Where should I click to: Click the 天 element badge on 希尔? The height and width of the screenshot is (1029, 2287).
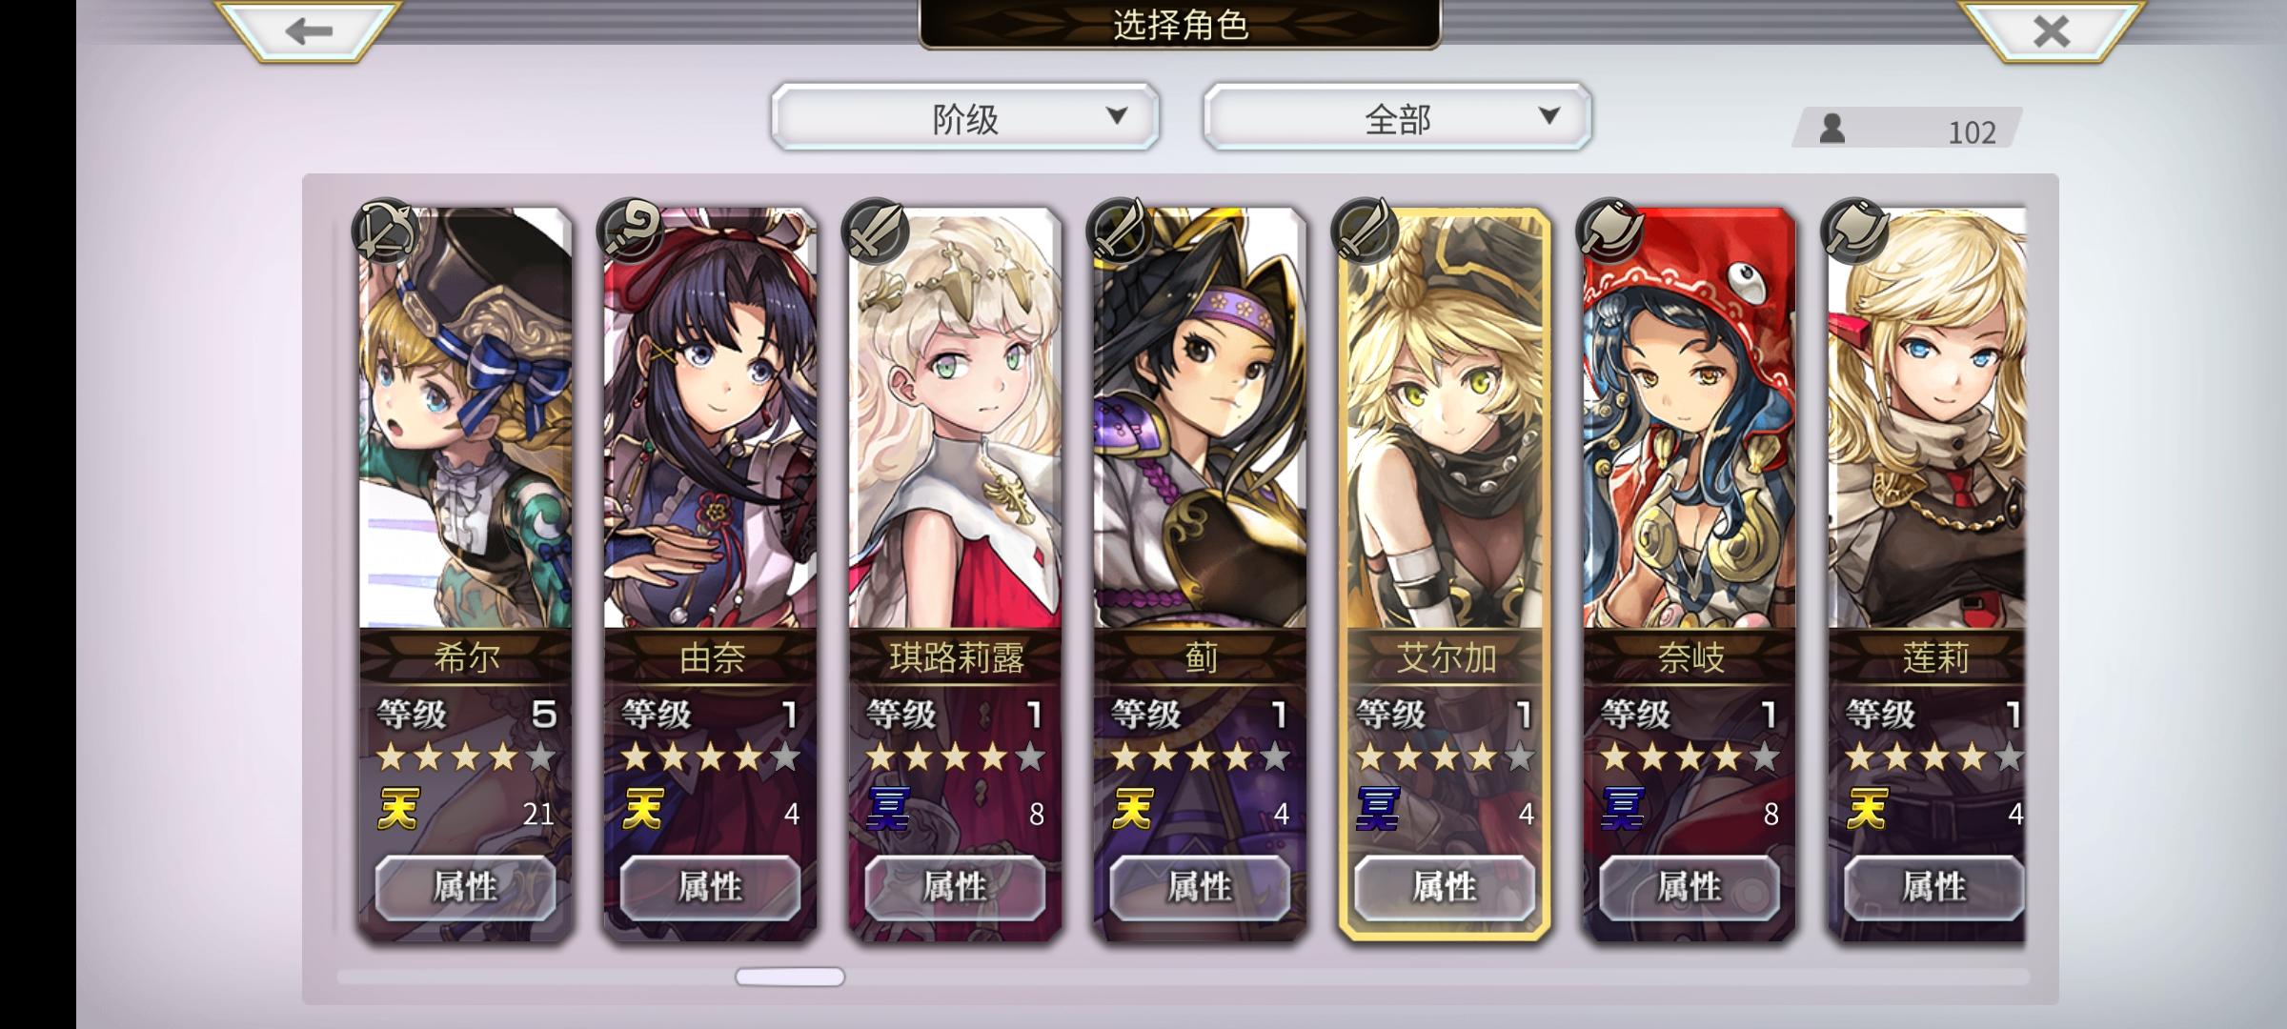pos(398,810)
